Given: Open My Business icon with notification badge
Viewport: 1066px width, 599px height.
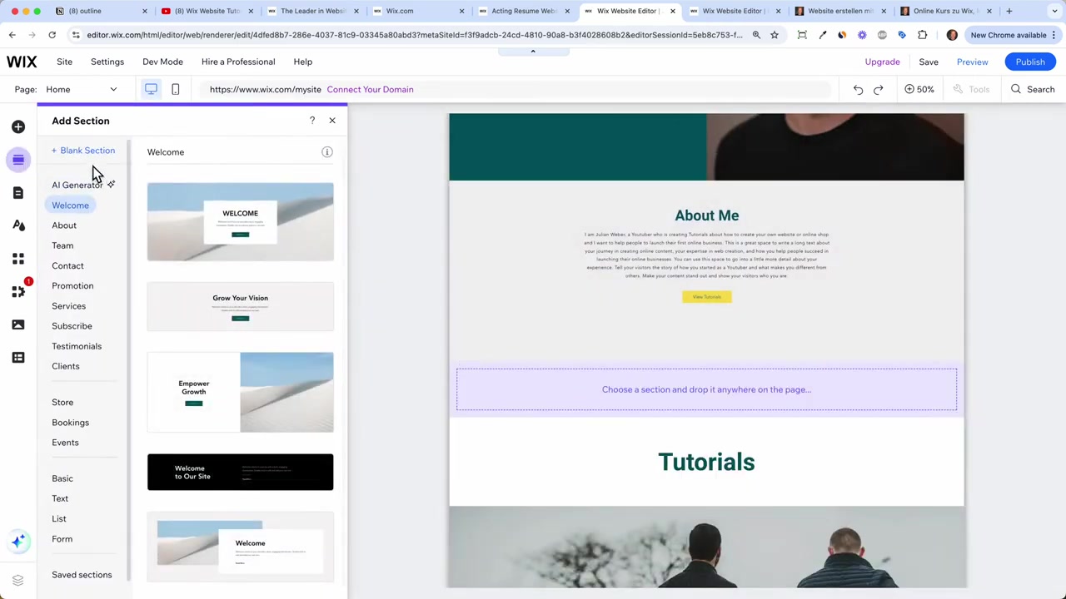Looking at the screenshot, I should 18,291.
